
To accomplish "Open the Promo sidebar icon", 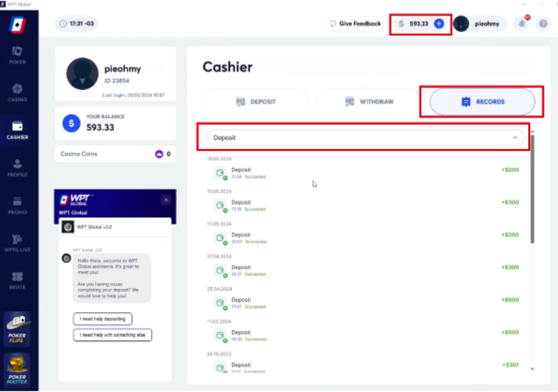I will [17, 204].
